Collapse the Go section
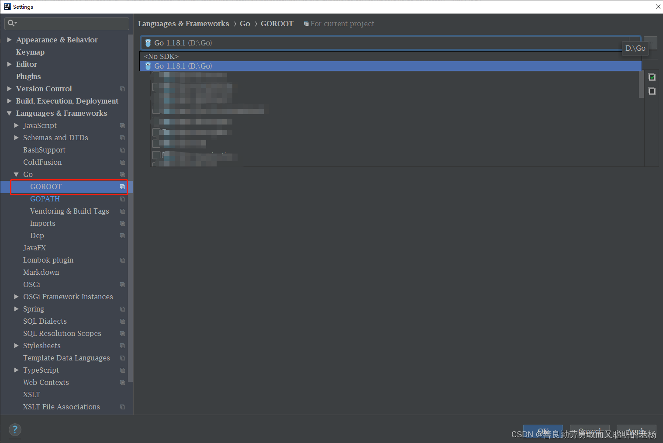The image size is (663, 443). tap(16, 174)
